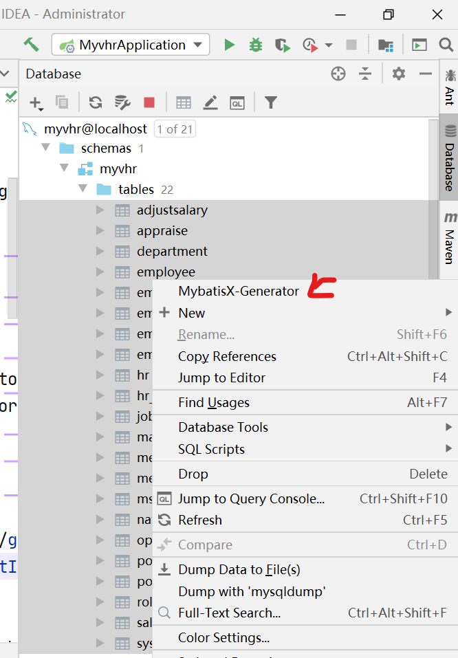Choose Copy References menu item

(305, 356)
